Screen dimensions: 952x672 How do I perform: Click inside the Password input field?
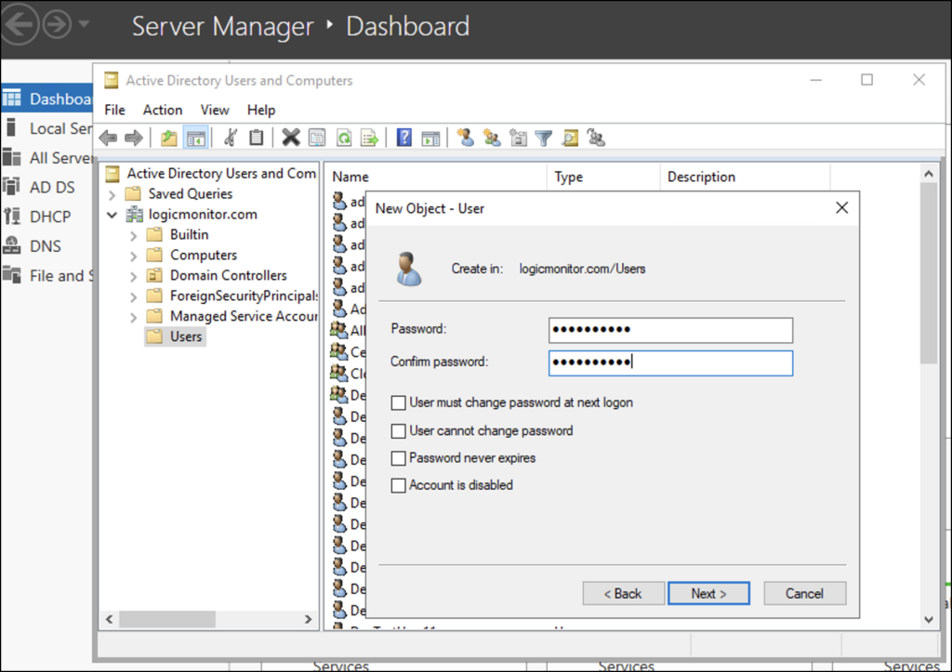pyautogui.click(x=669, y=330)
